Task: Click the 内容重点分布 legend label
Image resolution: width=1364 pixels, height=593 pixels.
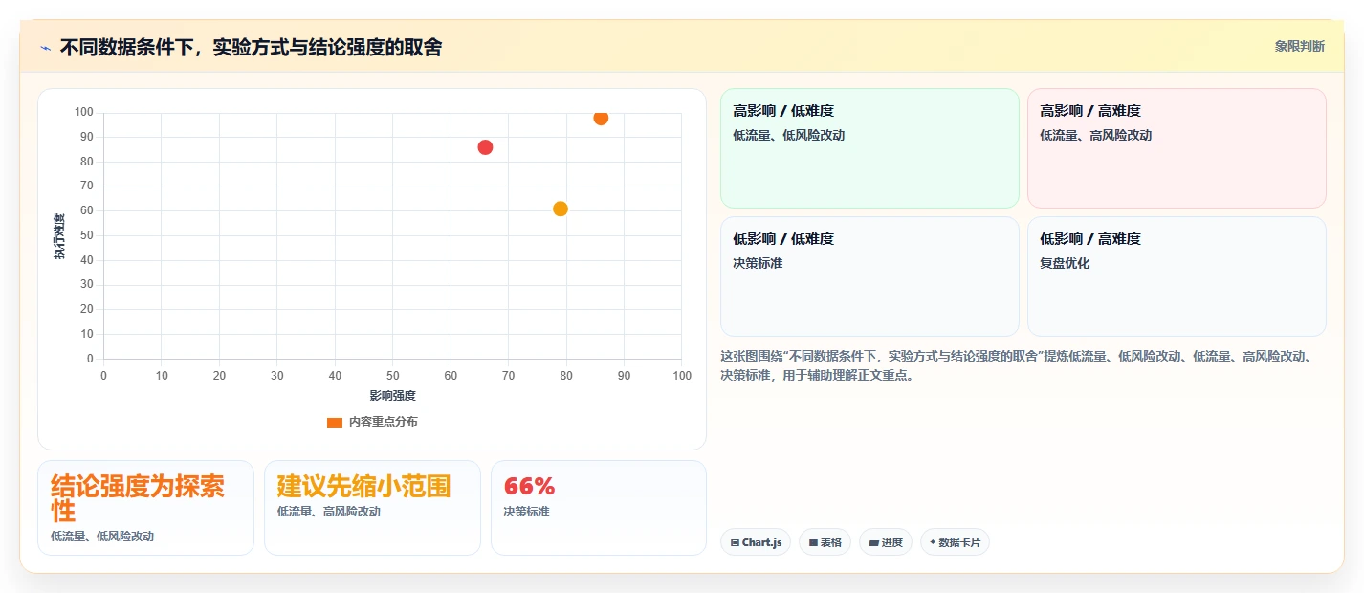Action: pyautogui.click(x=383, y=422)
